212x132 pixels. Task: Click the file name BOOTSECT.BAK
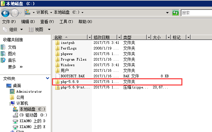pos(73,76)
